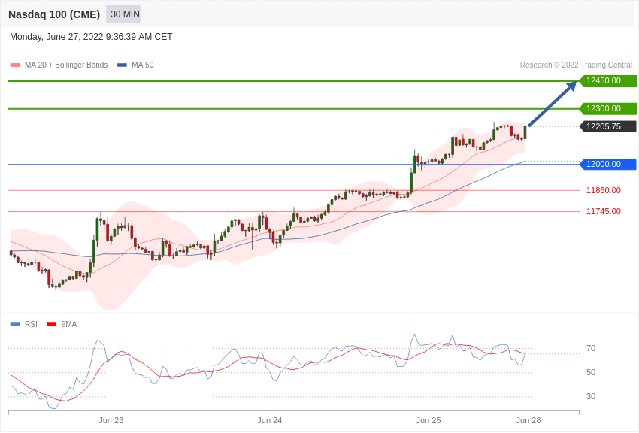Click the blue RSI legend swatch
The width and height of the screenshot is (639, 433).
click(15, 324)
